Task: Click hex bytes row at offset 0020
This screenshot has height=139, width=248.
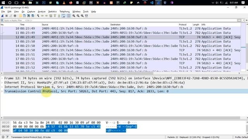Action: click(x=57, y=122)
